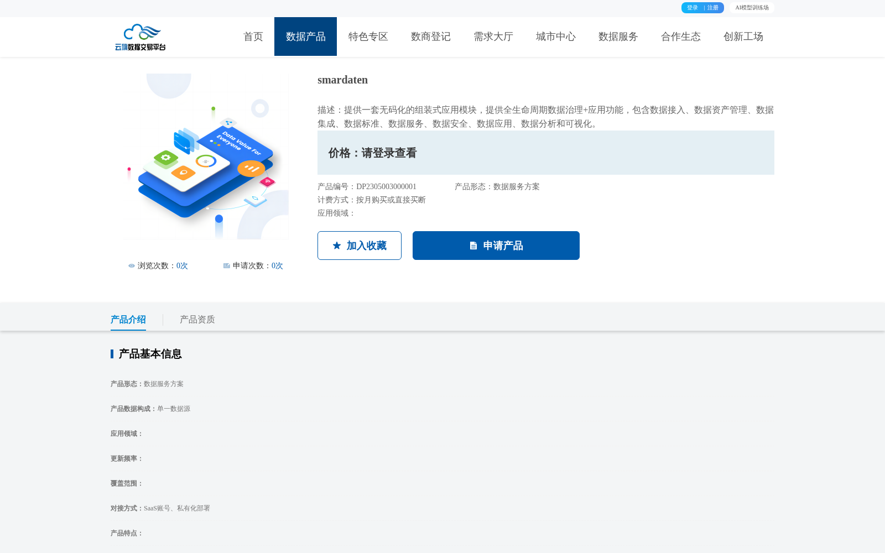The width and height of the screenshot is (885, 553).
Task: Click the 注册 link at top
Action: pyautogui.click(x=713, y=8)
